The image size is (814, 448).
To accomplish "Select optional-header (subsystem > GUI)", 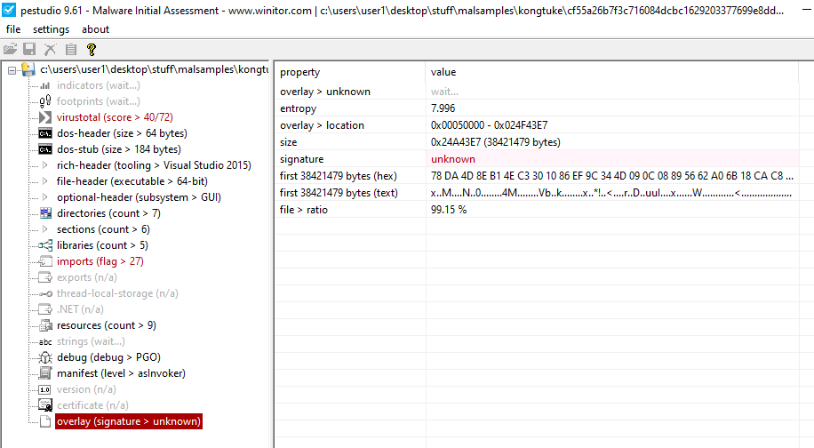I will tap(139, 197).
